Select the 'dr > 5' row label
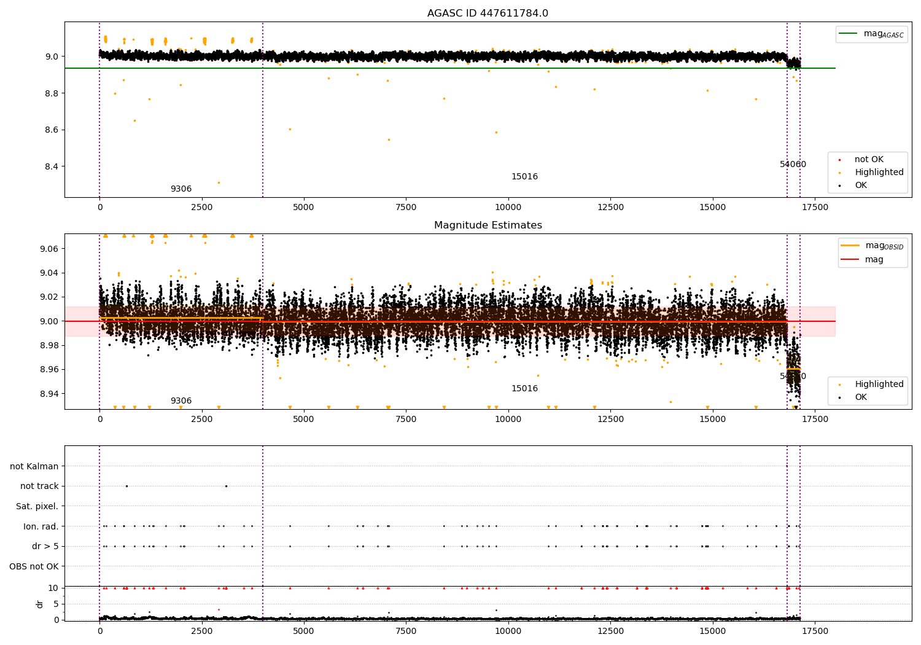 click(45, 547)
